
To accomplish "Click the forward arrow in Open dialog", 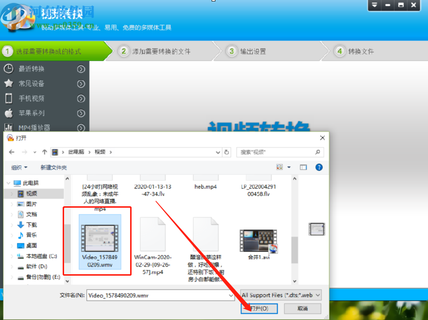I will 25,152.
